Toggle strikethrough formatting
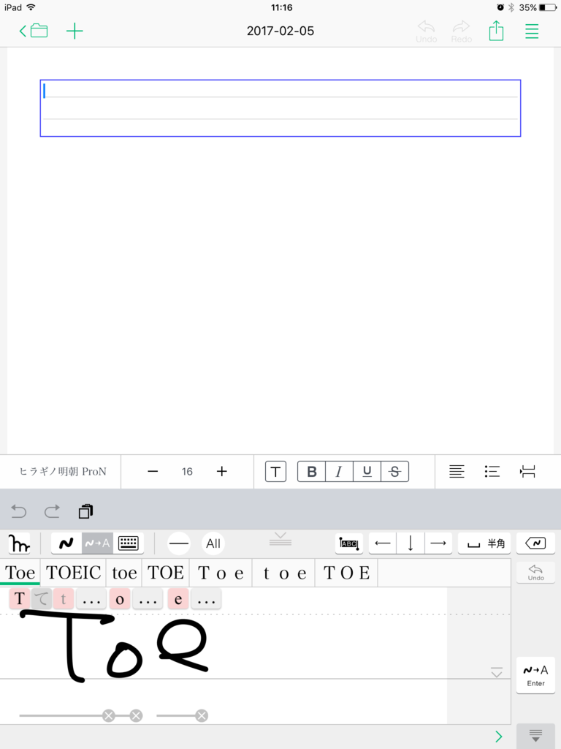The image size is (561, 749). pyautogui.click(x=394, y=472)
